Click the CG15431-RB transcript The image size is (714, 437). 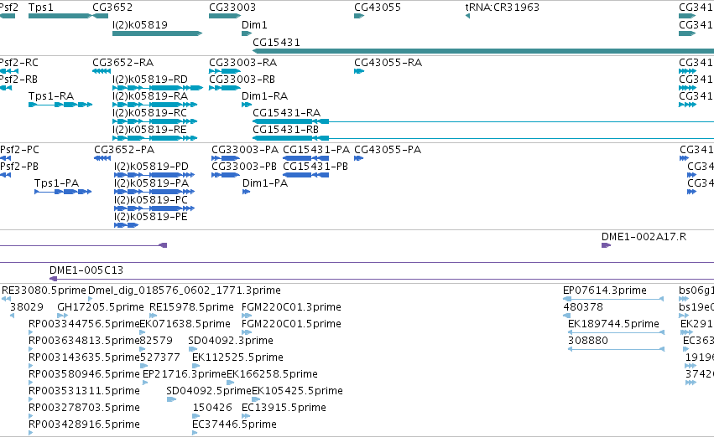click(483, 138)
